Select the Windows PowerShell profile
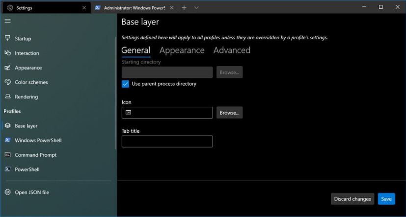The image size is (406, 217). [x=58, y=140]
